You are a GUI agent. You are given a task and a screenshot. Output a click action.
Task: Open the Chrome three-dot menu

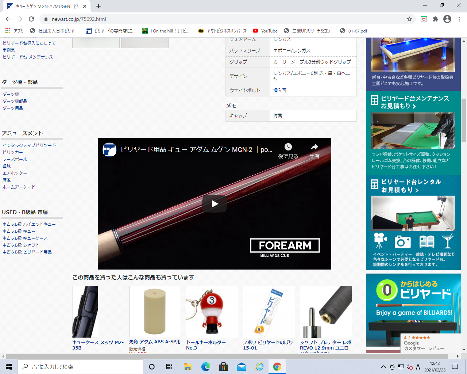(x=459, y=19)
